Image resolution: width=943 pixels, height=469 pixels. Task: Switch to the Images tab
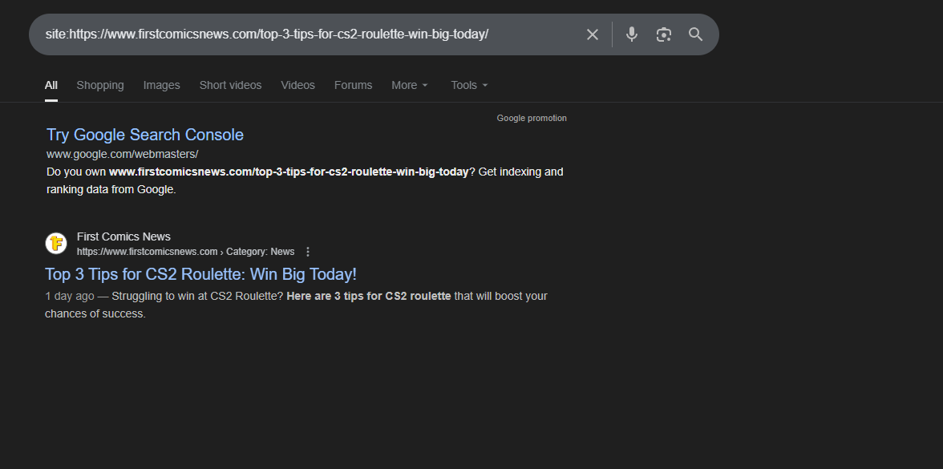161,85
